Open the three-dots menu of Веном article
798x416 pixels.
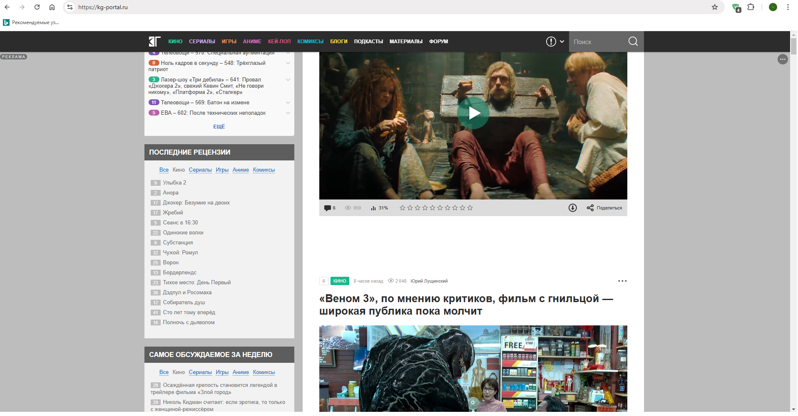point(622,281)
